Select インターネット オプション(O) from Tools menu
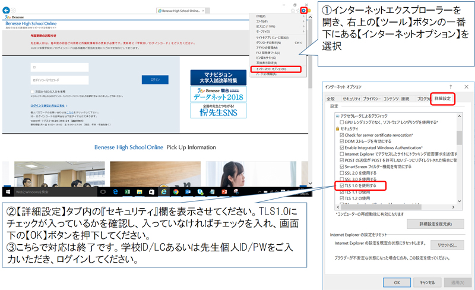 point(275,69)
